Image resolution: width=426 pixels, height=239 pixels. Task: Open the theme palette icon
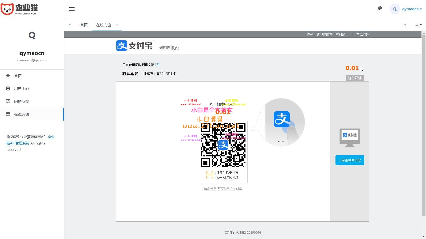(380, 8)
